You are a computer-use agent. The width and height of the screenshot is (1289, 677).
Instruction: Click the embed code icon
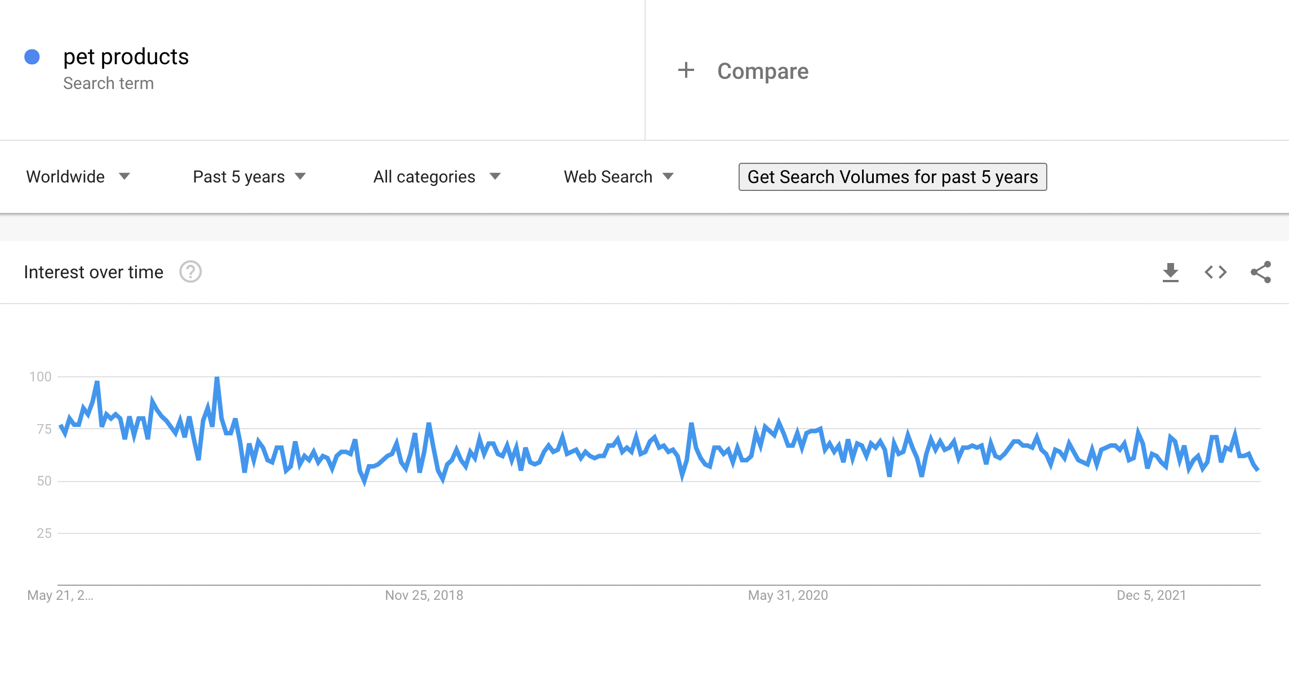tap(1215, 273)
